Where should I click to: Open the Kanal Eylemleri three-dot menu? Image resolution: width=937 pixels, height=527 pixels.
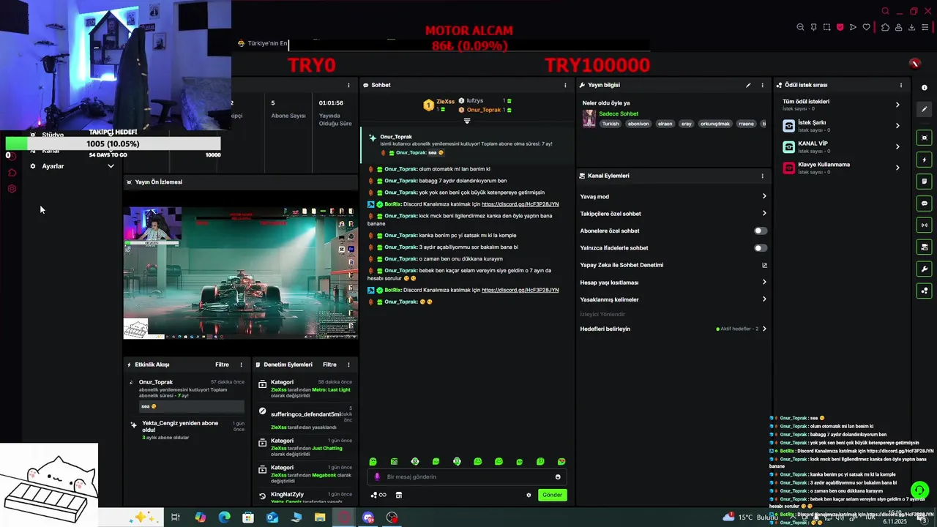tap(762, 176)
